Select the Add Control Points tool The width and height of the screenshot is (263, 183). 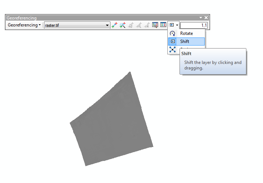115,25
